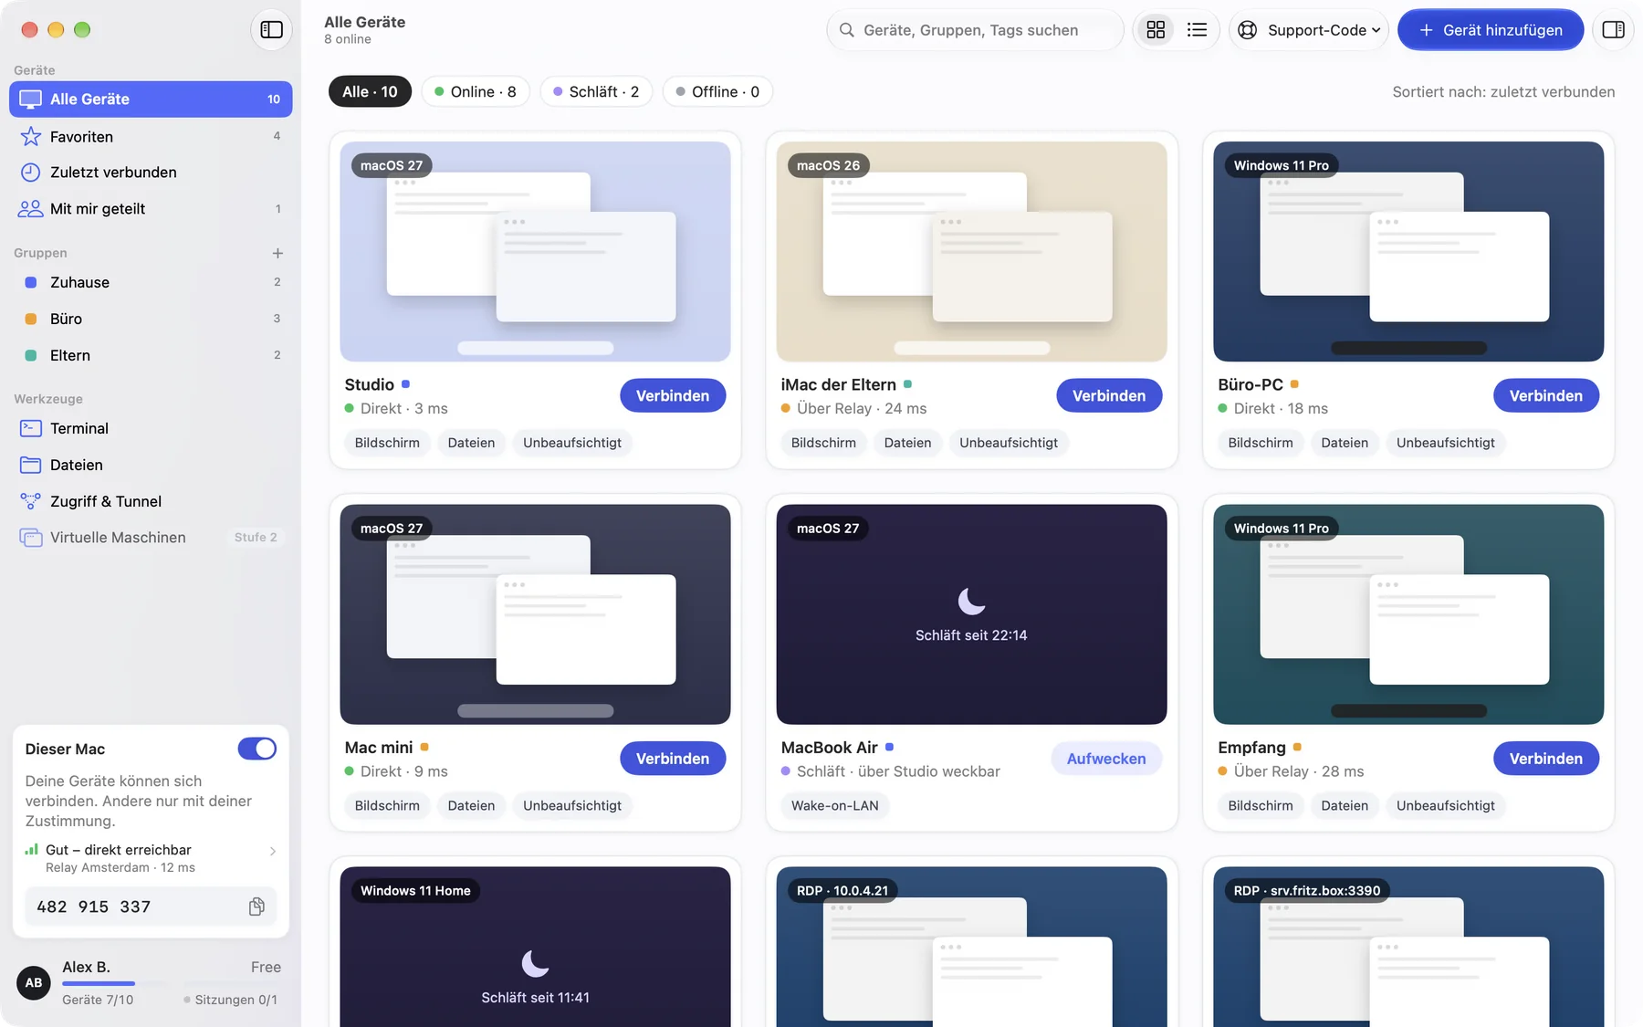The height and width of the screenshot is (1027, 1643).
Task: Change the sort order: zuletzt verbunden
Action: 1503,91
